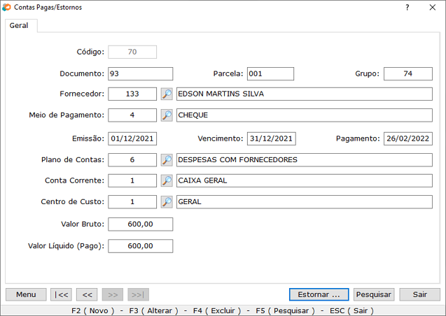This screenshot has width=446, height=316.
Task: Click the Centro de Custo search icon
Action: pos(167,202)
